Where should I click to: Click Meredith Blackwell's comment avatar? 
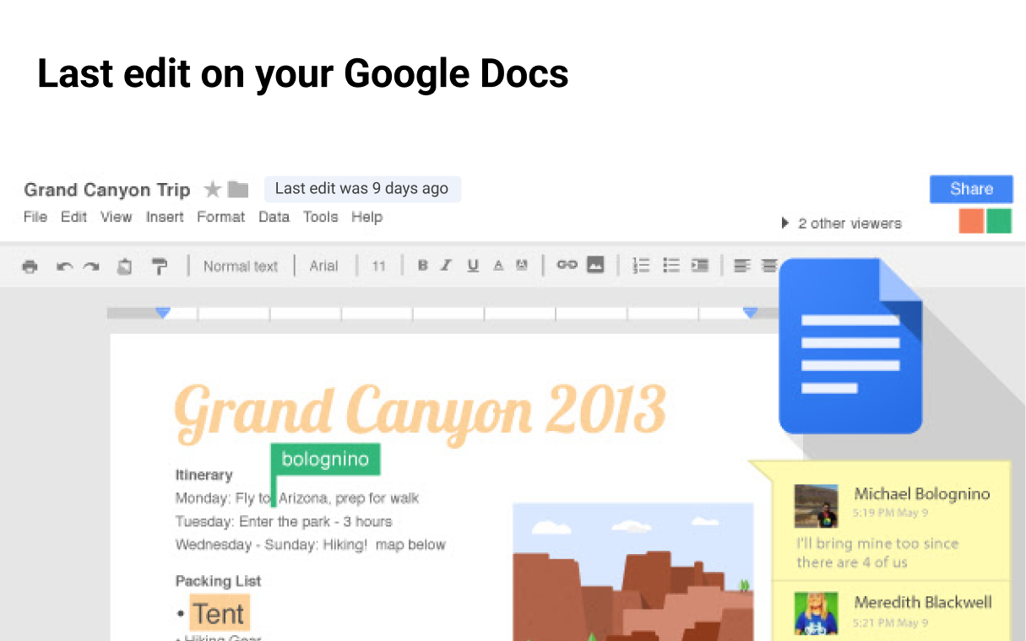(817, 613)
